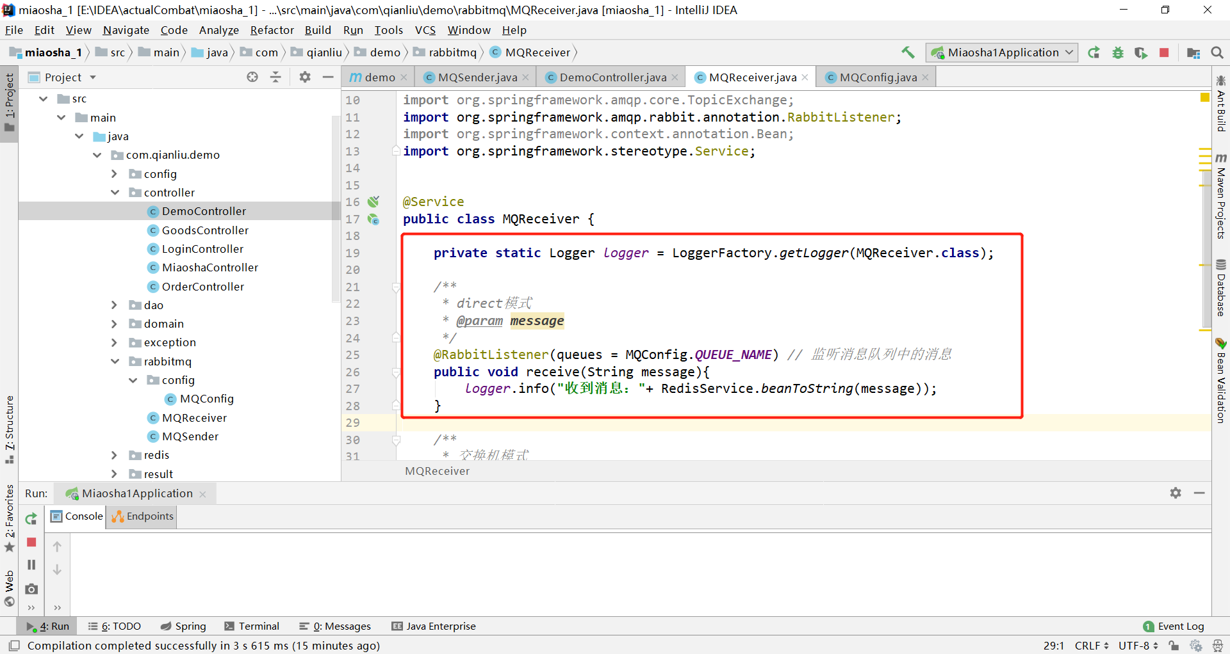The width and height of the screenshot is (1230, 654).
Task: Open the Terminal tool window
Action: coord(252,626)
